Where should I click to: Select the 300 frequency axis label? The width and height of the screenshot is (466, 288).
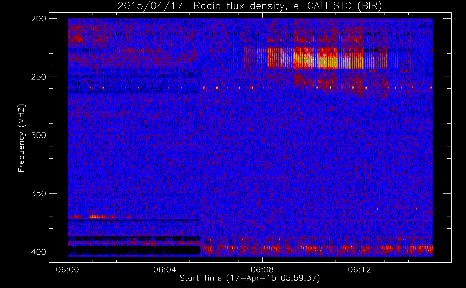(38, 135)
